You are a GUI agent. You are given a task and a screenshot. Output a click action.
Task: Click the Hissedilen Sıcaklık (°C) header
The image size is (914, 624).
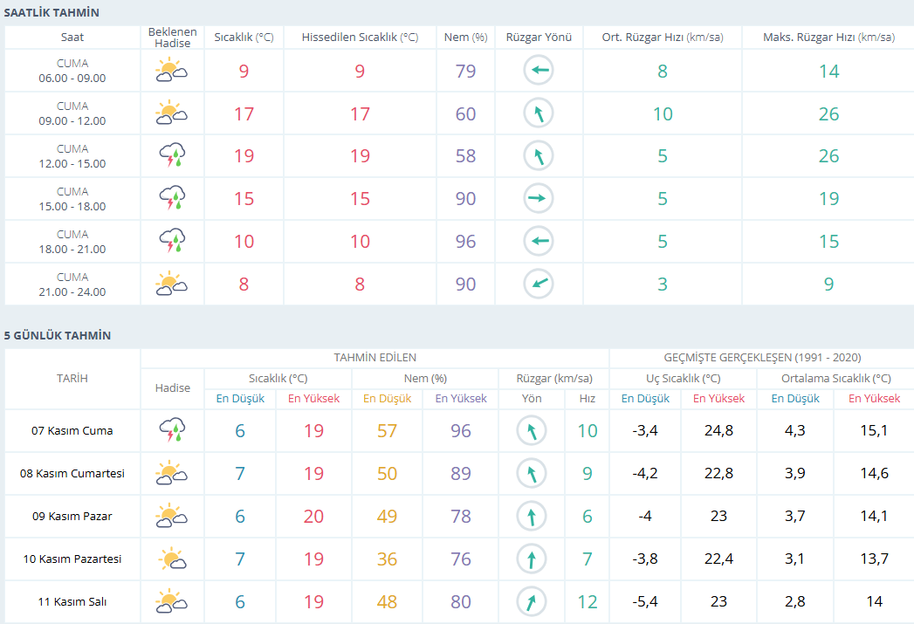coord(360,38)
